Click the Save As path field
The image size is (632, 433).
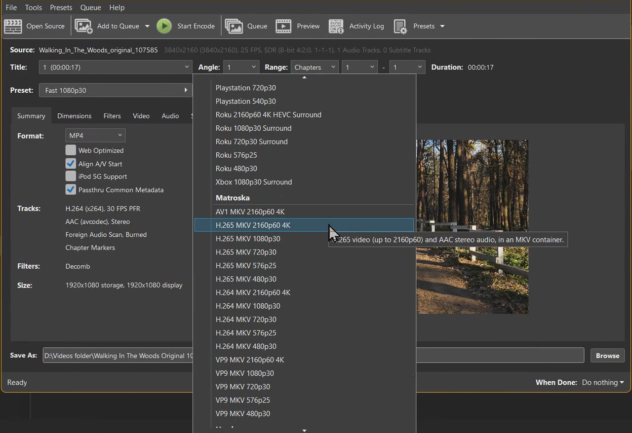click(x=314, y=356)
